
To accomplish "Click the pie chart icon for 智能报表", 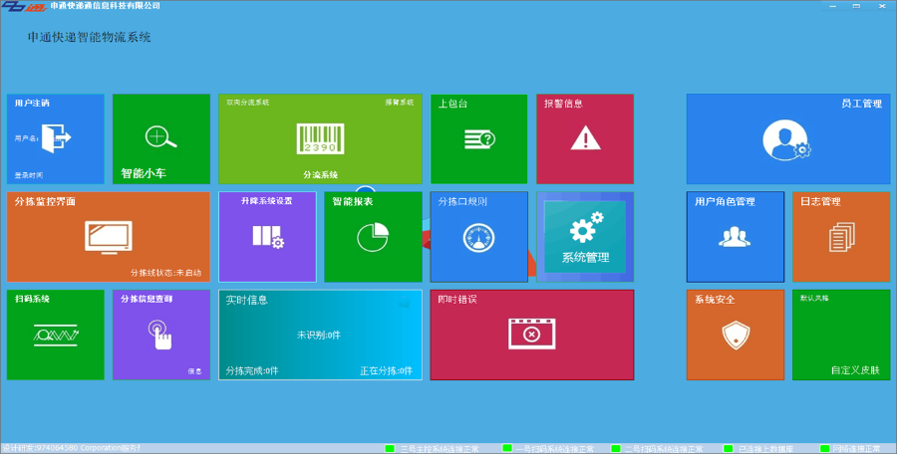I will (373, 237).
